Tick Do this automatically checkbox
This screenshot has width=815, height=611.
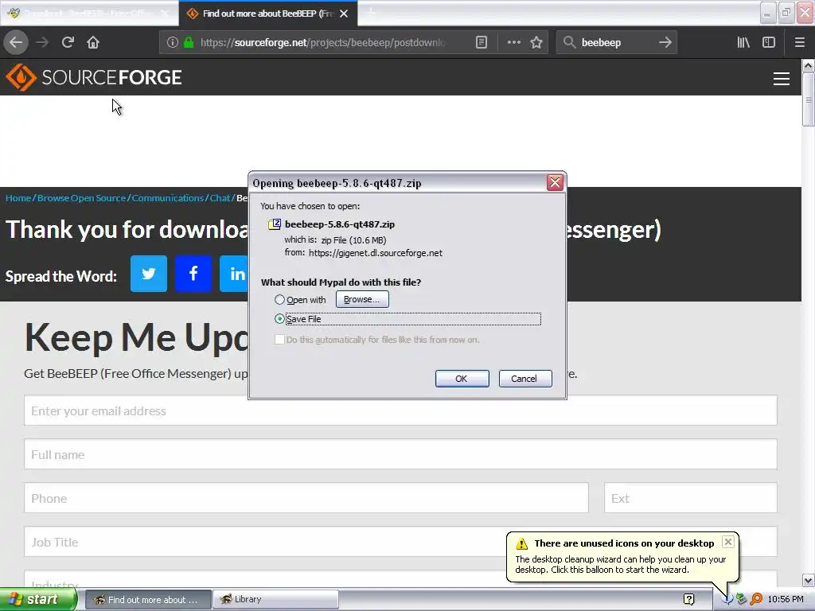[279, 340]
